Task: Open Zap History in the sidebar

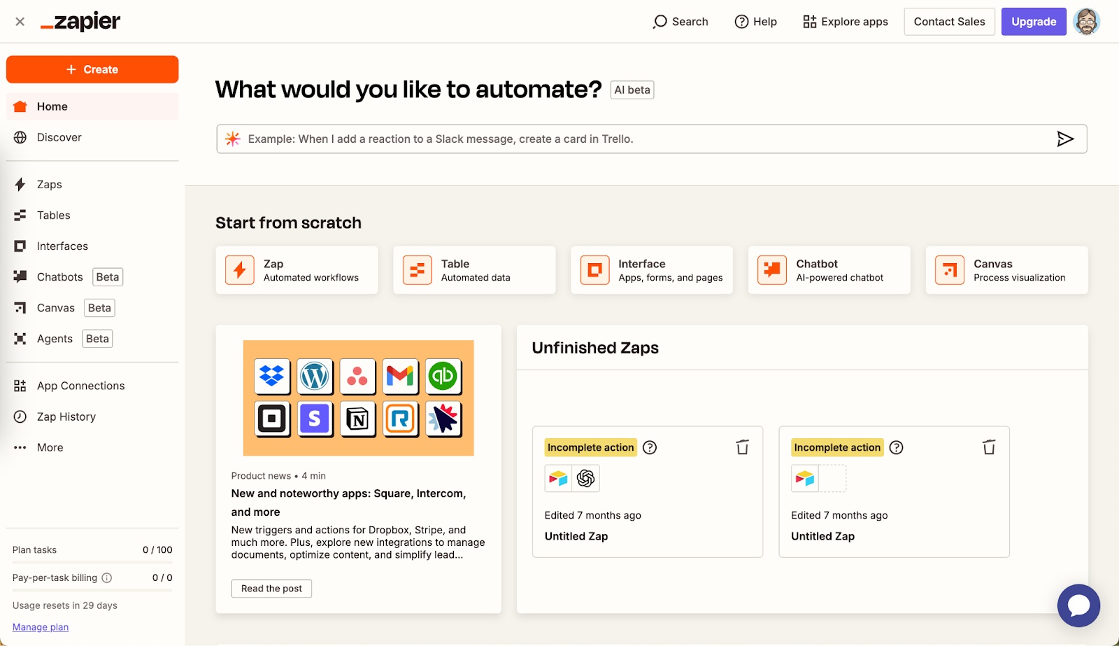Action: (92, 416)
